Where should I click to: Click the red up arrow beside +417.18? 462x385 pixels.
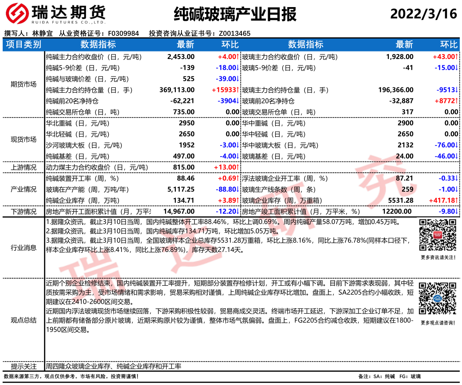456,200
